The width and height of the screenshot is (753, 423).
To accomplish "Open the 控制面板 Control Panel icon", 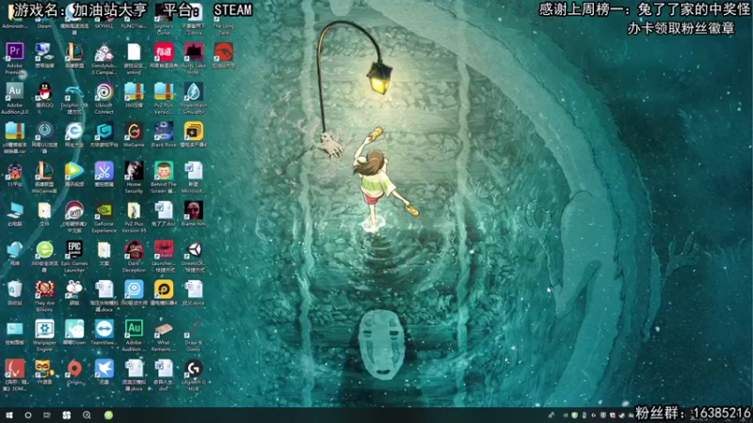I will pos(14,330).
